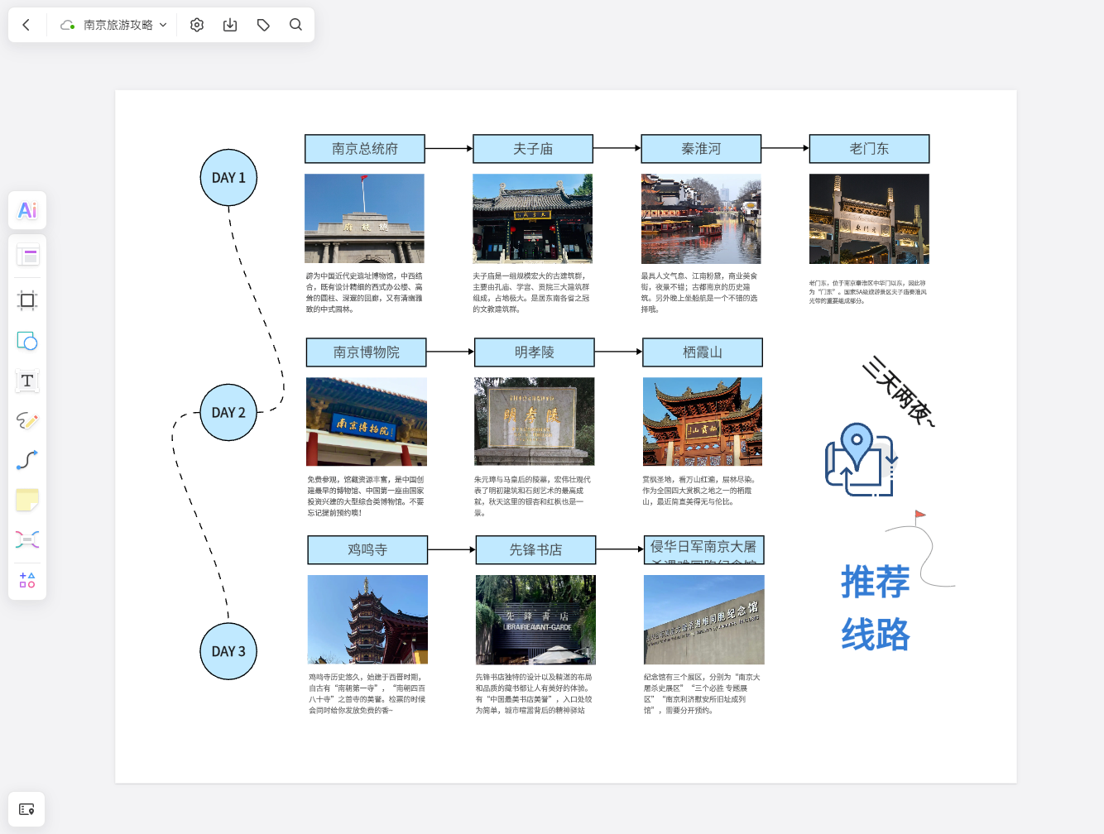The image size is (1104, 834).
Task: Select the 南京总统府 box
Action: click(x=365, y=149)
